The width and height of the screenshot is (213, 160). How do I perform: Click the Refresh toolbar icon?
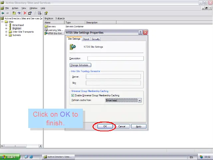(x=35, y=13)
